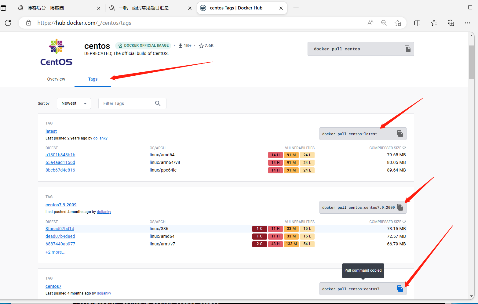This screenshot has width=478, height=304.
Task: Open the centos7 tag link
Action: (53, 286)
